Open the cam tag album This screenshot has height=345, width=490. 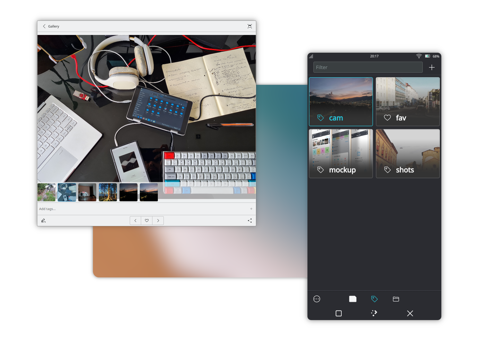tap(341, 102)
